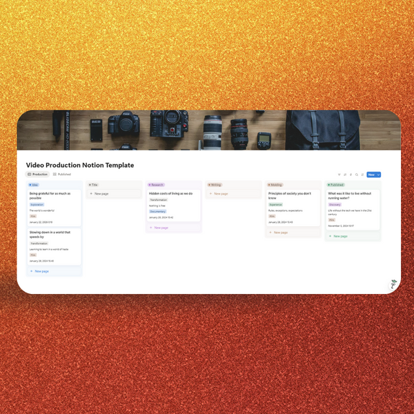The image size is (414, 414).
Task: Add New page in Title column
Action: click(114, 193)
